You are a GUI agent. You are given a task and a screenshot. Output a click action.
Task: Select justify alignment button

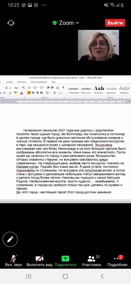point(41,93)
